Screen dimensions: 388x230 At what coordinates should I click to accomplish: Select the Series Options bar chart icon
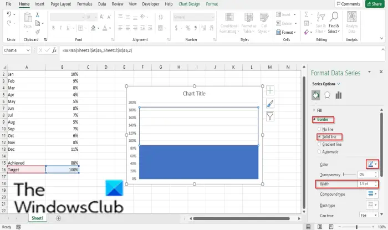click(339, 95)
